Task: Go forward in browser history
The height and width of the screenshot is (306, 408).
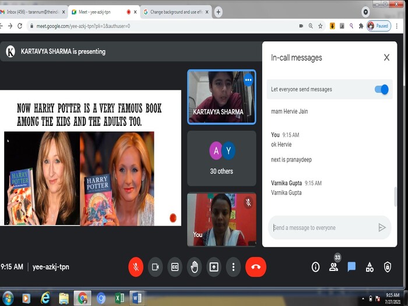Action: coord(10,26)
